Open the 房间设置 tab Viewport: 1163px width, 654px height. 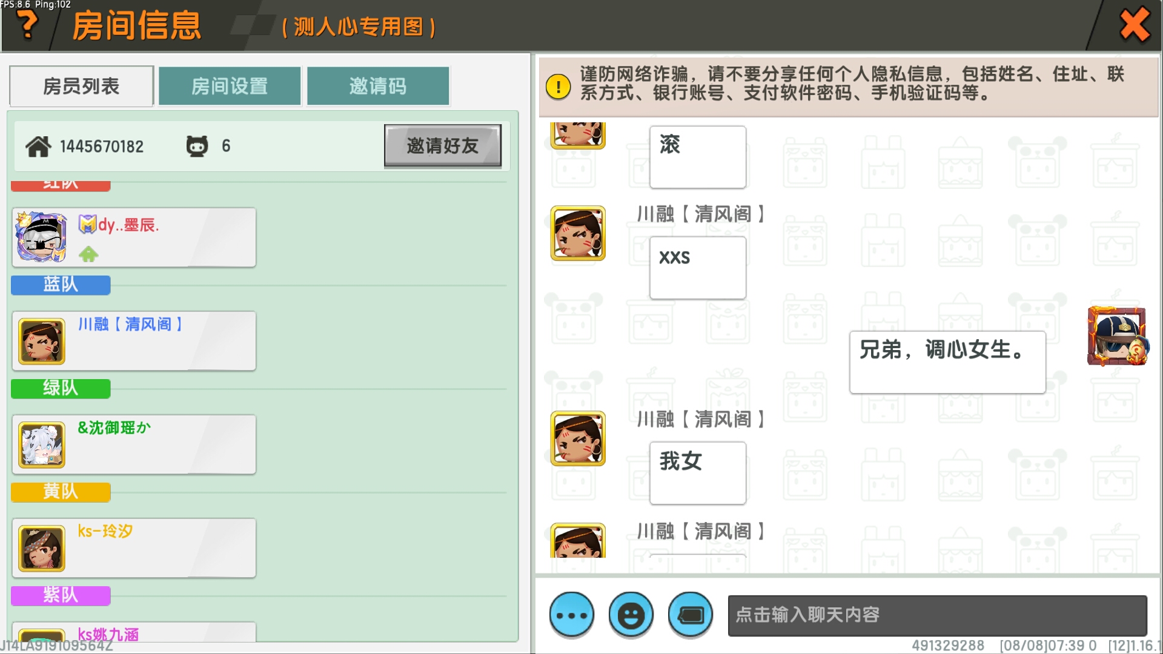(x=230, y=86)
